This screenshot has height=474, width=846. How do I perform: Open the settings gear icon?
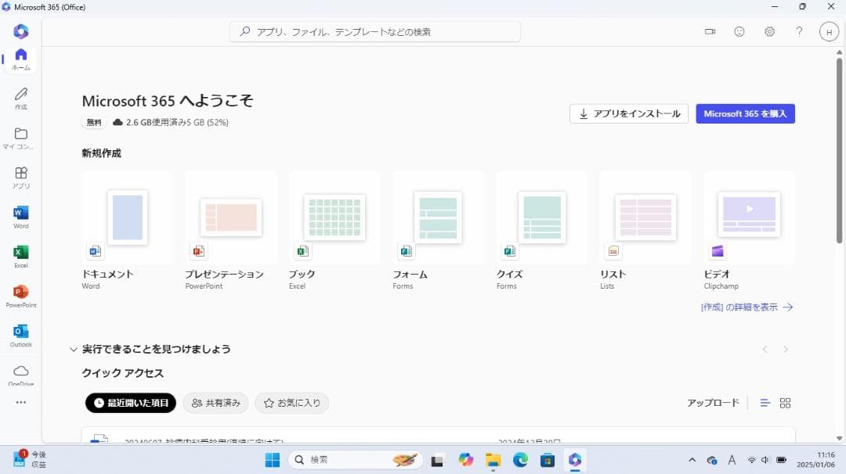click(769, 32)
